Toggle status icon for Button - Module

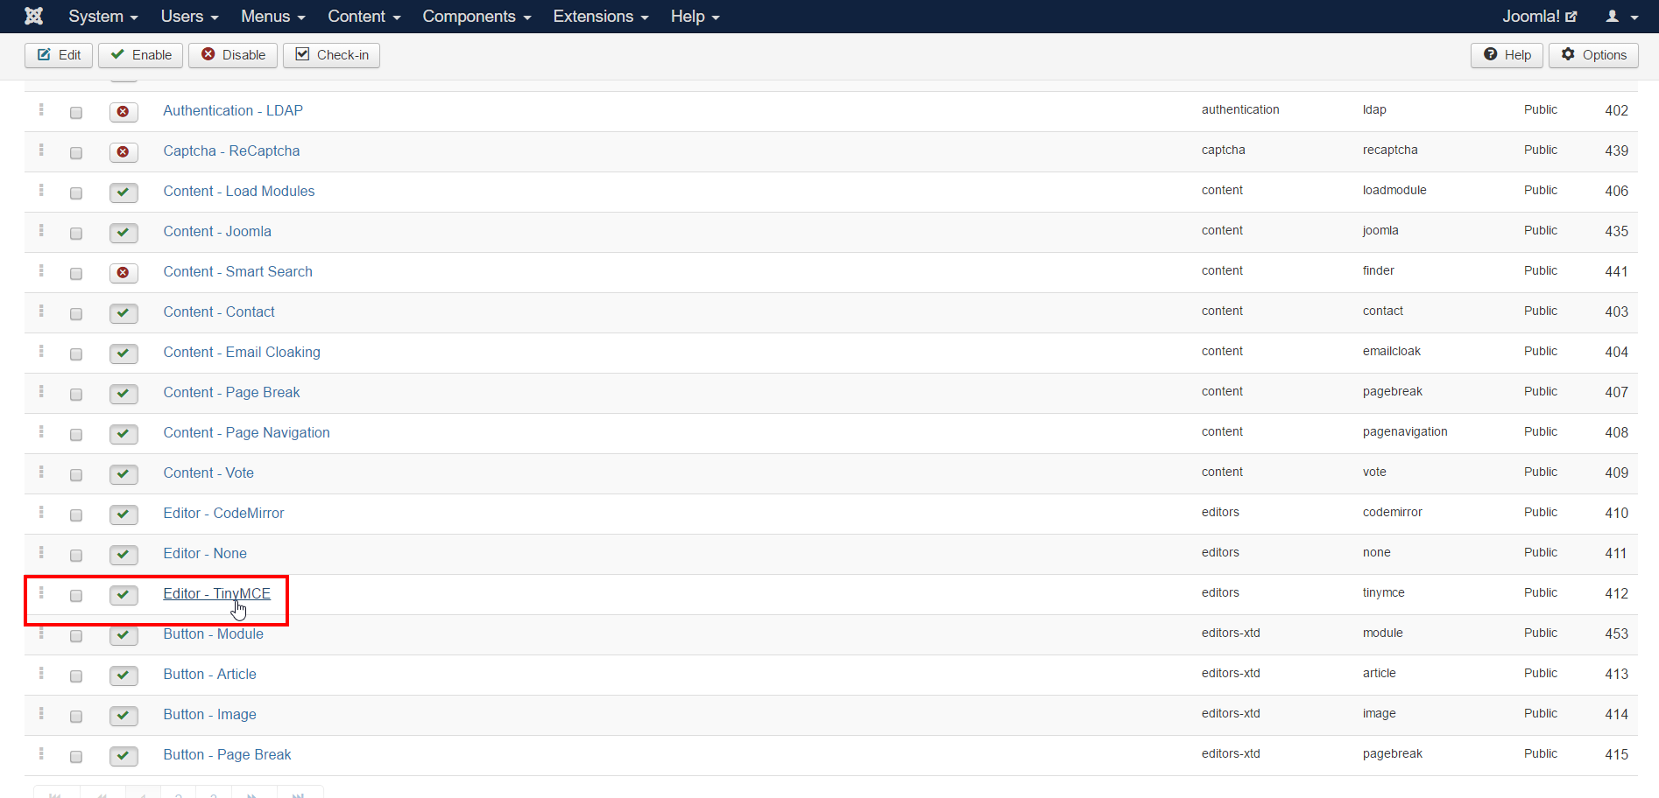tap(124, 634)
